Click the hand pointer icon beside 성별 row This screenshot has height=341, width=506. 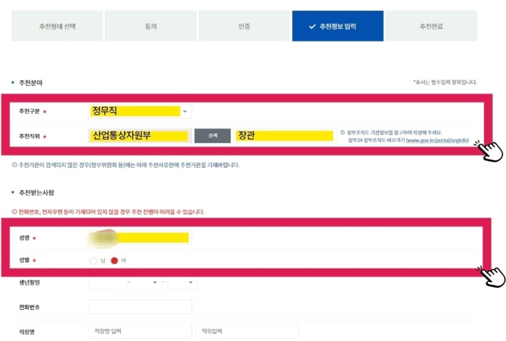[491, 277]
